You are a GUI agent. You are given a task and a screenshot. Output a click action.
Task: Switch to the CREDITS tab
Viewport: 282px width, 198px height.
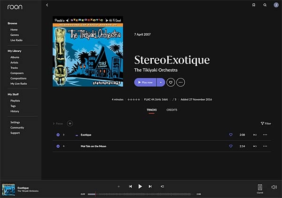pos(172,110)
